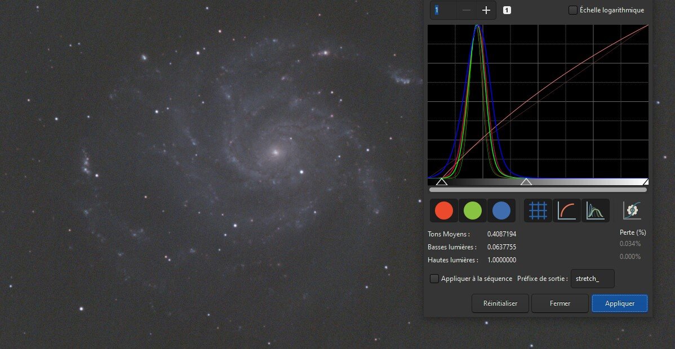
Task: Click the shadows slider triangle handle
Action: coord(442,182)
